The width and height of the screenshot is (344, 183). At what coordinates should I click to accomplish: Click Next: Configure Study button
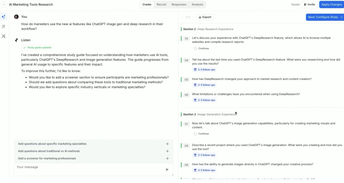(x=325, y=17)
